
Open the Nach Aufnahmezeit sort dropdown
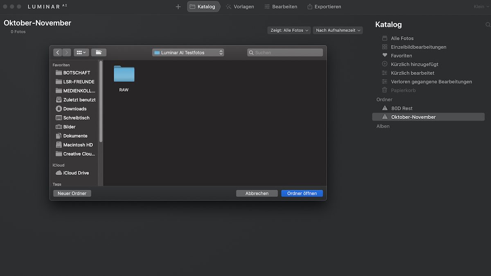tap(338, 30)
